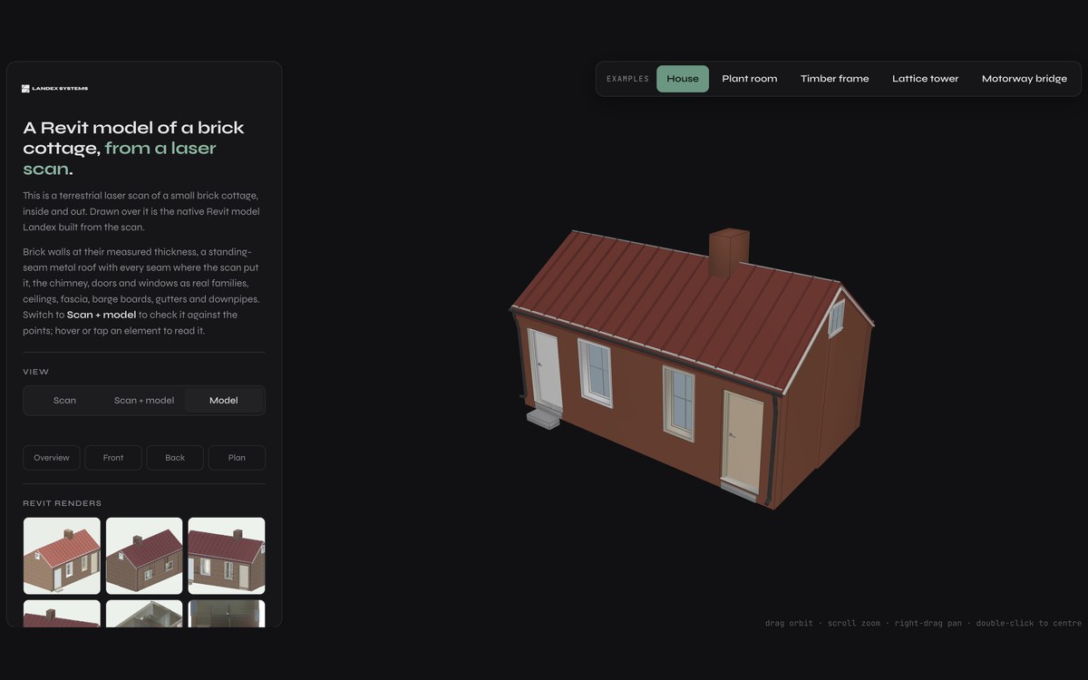Set view to Model only
The width and height of the screenshot is (1088, 680).
tap(224, 401)
